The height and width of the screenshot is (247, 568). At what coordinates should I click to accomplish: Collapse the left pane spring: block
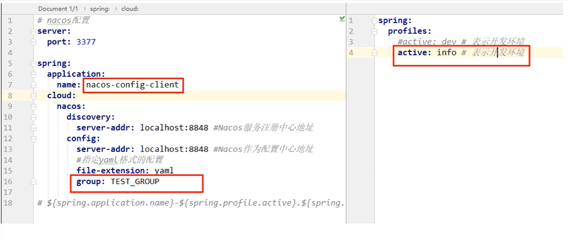pos(34,63)
